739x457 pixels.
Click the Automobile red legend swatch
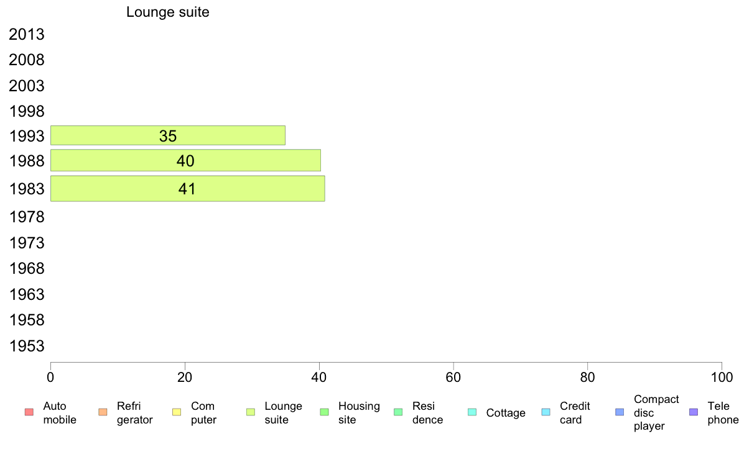(29, 412)
